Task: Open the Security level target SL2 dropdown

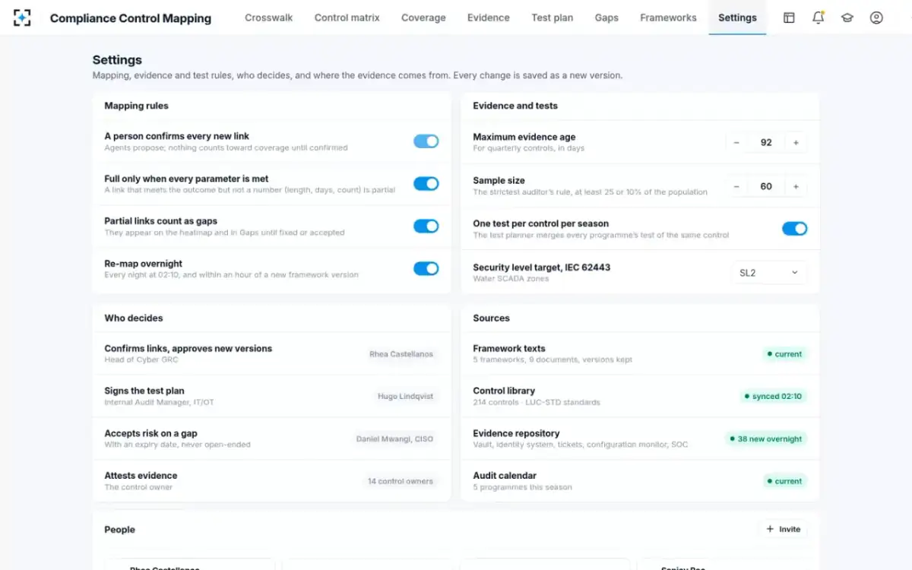Action: point(769,272)
